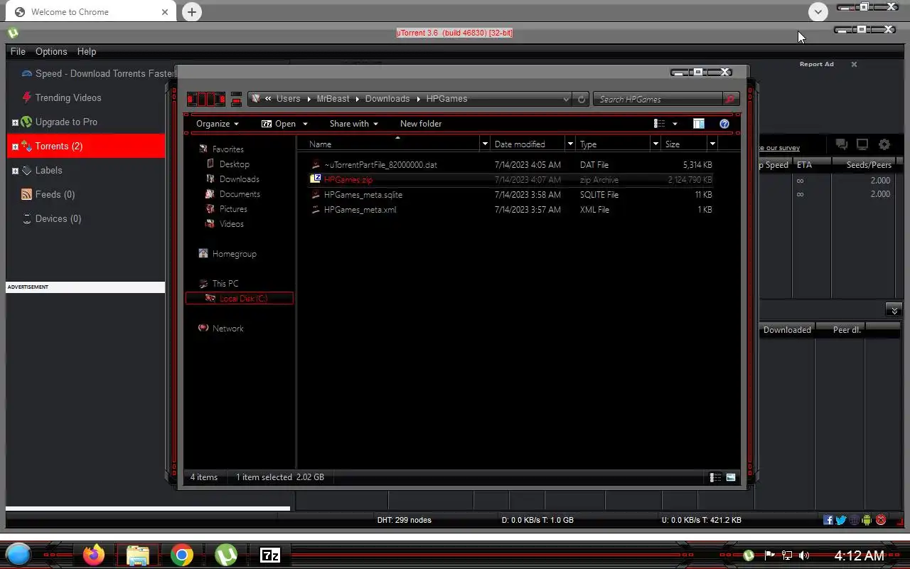Click Twitter icon in uTorrent status bar
Screen dimensions: 910x569
[841, 520]
